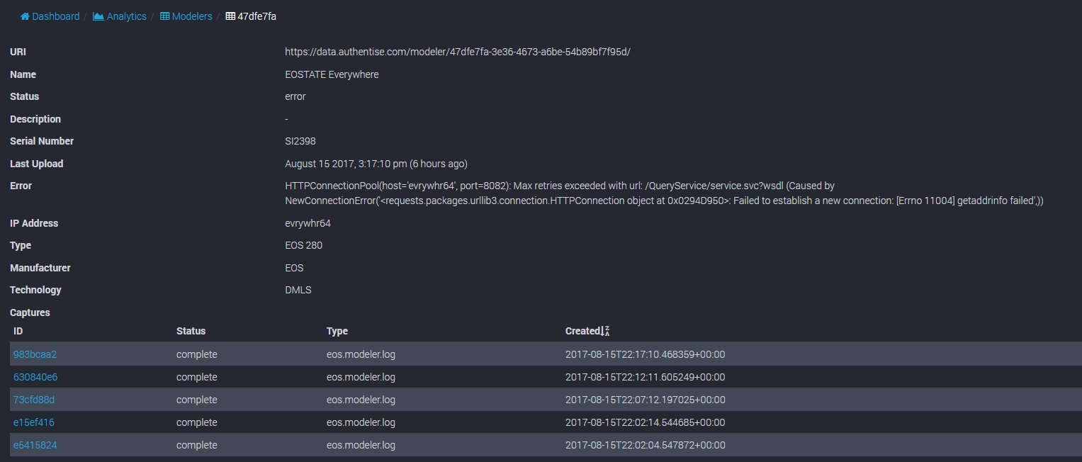Open the e5415824 capture entry

click(35, 445)
